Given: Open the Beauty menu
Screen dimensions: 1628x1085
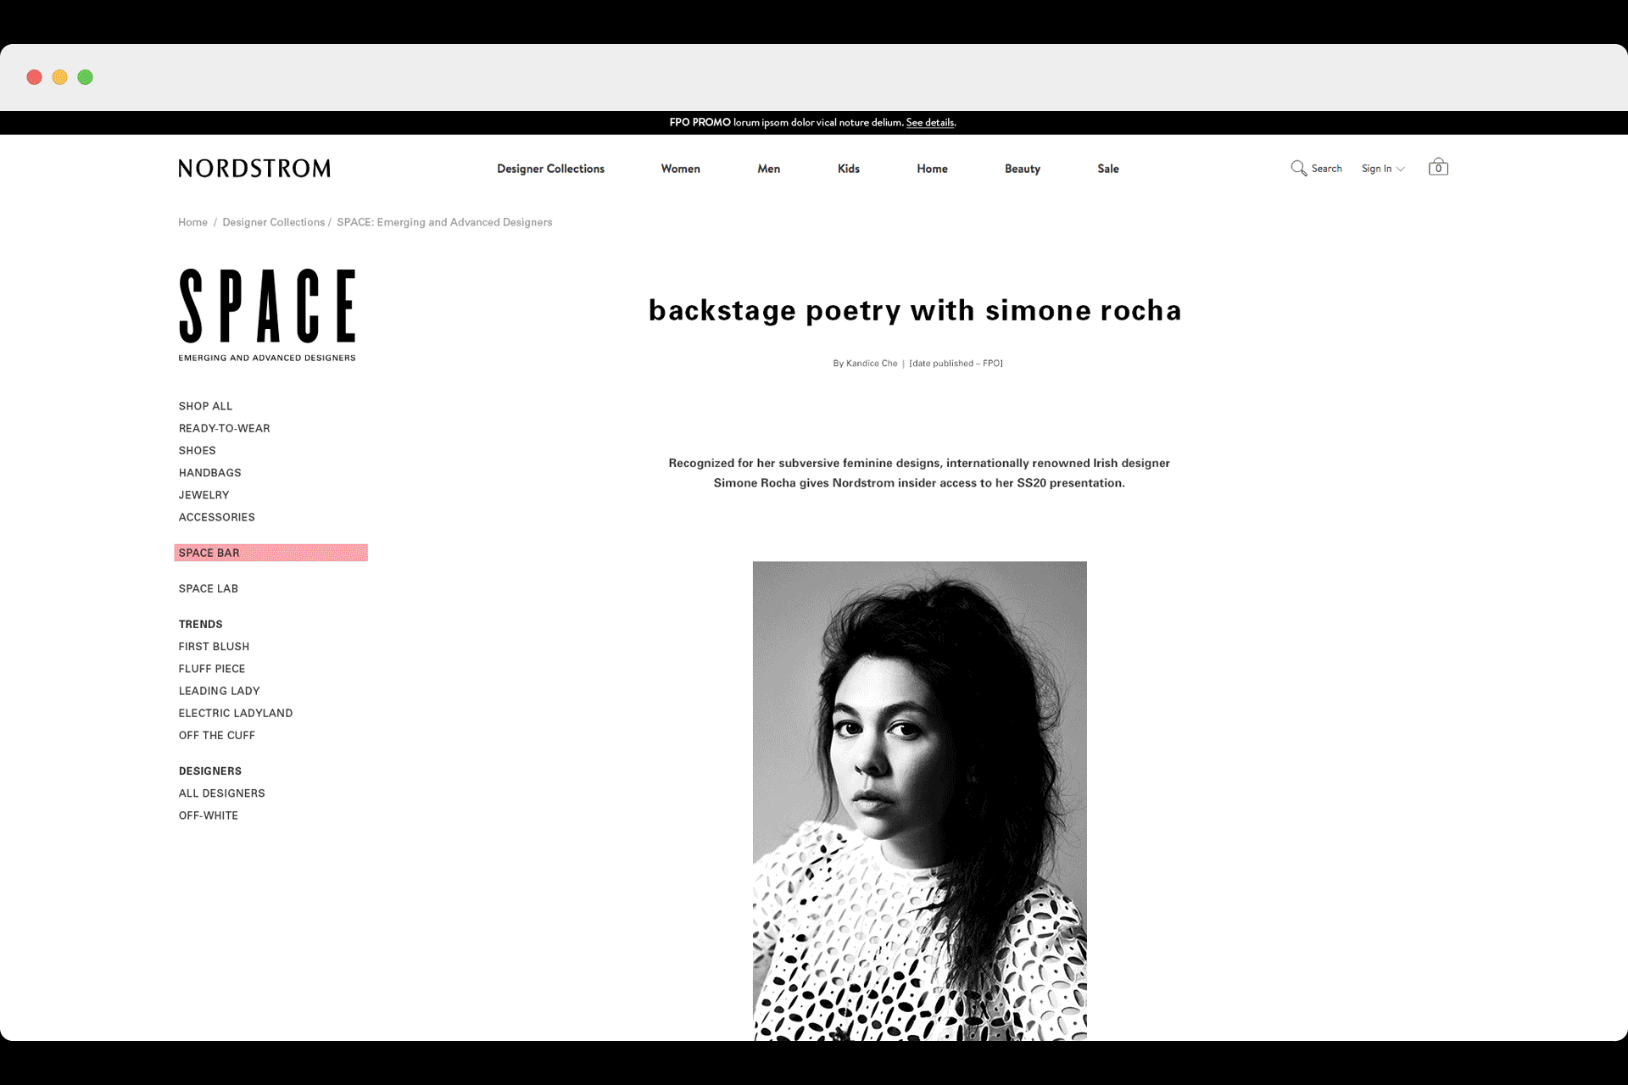Looking at the screenshot, I should coord(1022,169).
